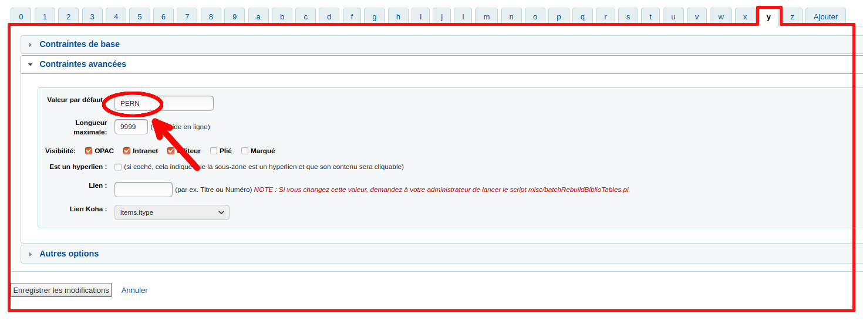Open subfield tab t
This screenshot has width=863, height=331.
point(650,16)
